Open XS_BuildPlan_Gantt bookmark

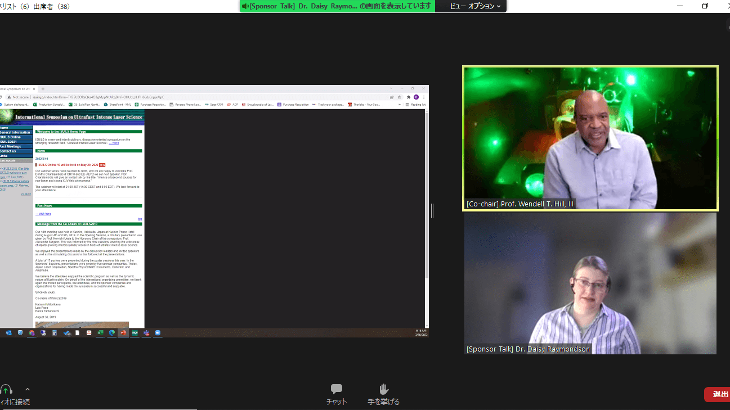pyautogui.click(x=86, y=105)
